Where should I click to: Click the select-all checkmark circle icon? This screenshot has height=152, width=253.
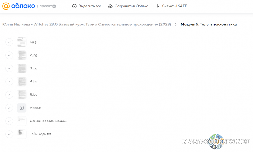(x=74, y=6)
